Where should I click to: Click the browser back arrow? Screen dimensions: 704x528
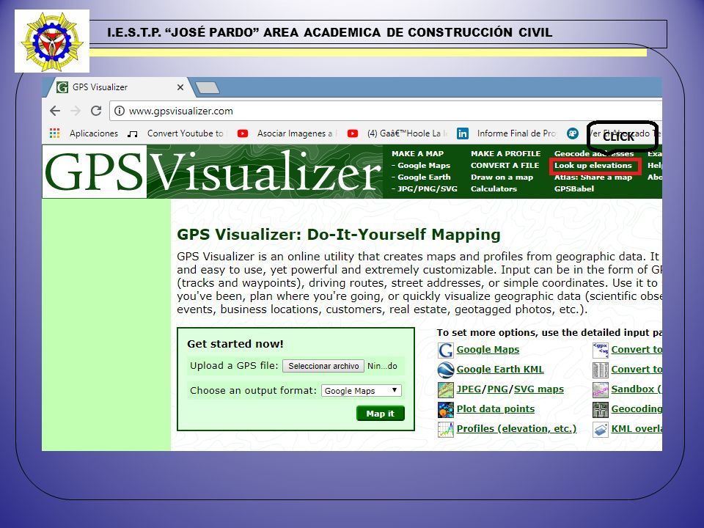[x=55, y=111]
